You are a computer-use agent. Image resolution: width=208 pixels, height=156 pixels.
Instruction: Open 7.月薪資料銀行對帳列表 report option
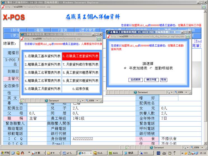[81, 64]
